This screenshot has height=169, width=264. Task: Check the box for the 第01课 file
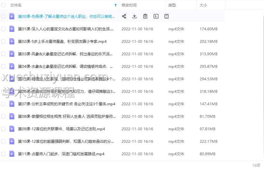pyautogui.click(x=3, y=29)
